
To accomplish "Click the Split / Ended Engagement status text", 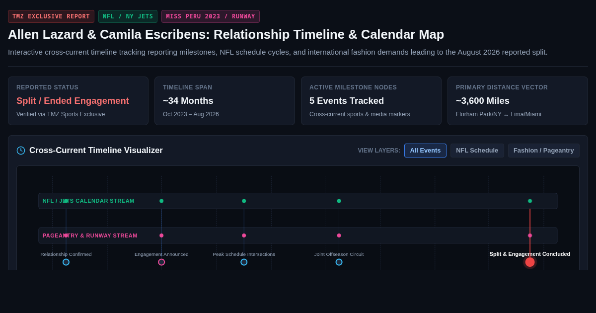I will pos(73,101).
